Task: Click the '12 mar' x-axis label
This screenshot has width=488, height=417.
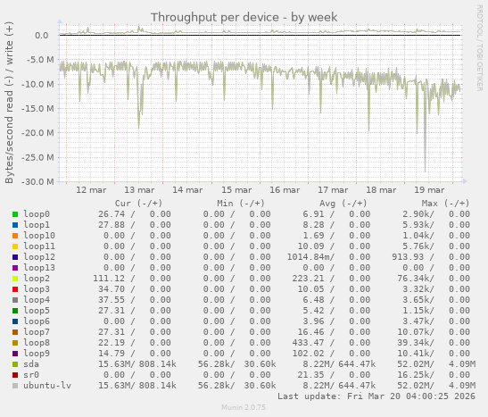Action: (x=91, y=190)
